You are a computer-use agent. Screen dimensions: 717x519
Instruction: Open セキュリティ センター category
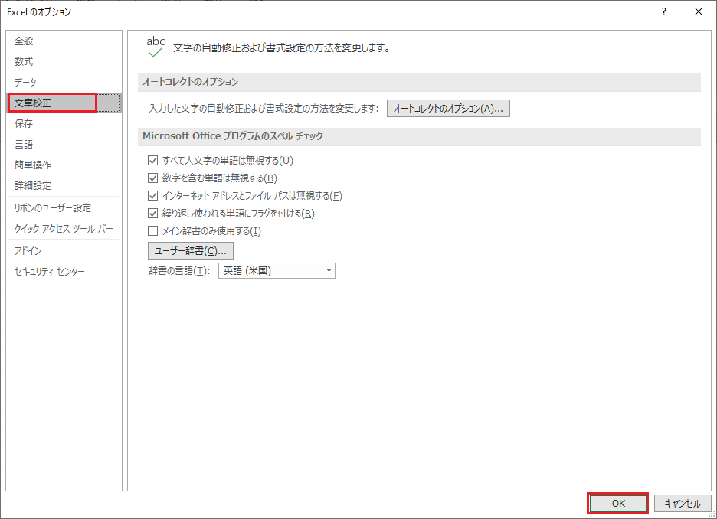pos(50,272)
